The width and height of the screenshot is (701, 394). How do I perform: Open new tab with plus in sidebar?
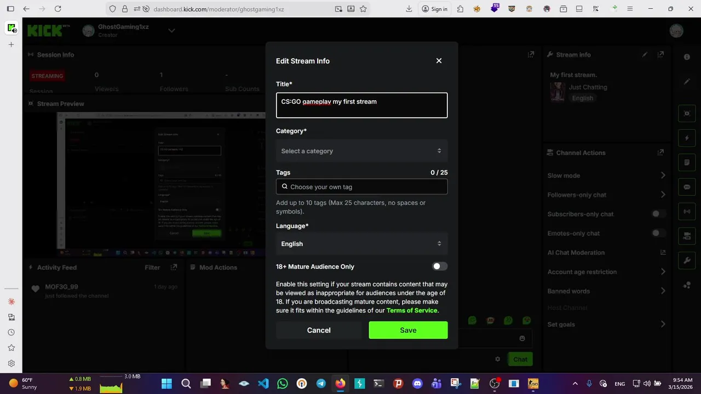tap(11, 44)
